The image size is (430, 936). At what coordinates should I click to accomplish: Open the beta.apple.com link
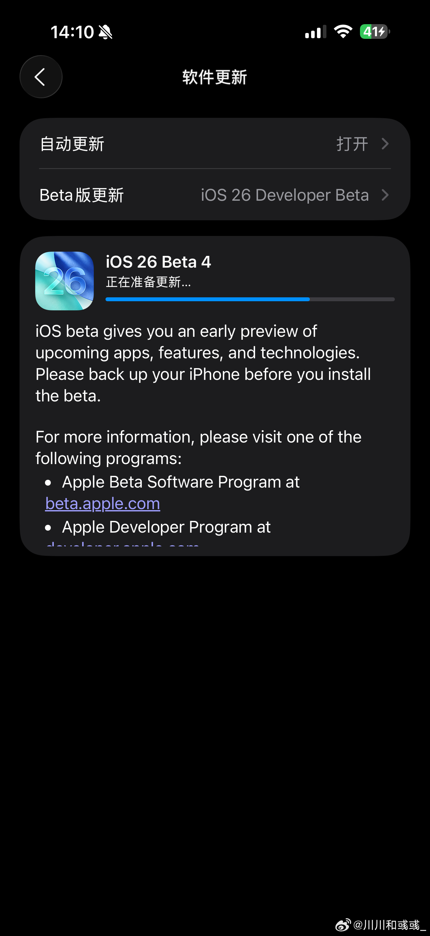click(x=103, y=504)
